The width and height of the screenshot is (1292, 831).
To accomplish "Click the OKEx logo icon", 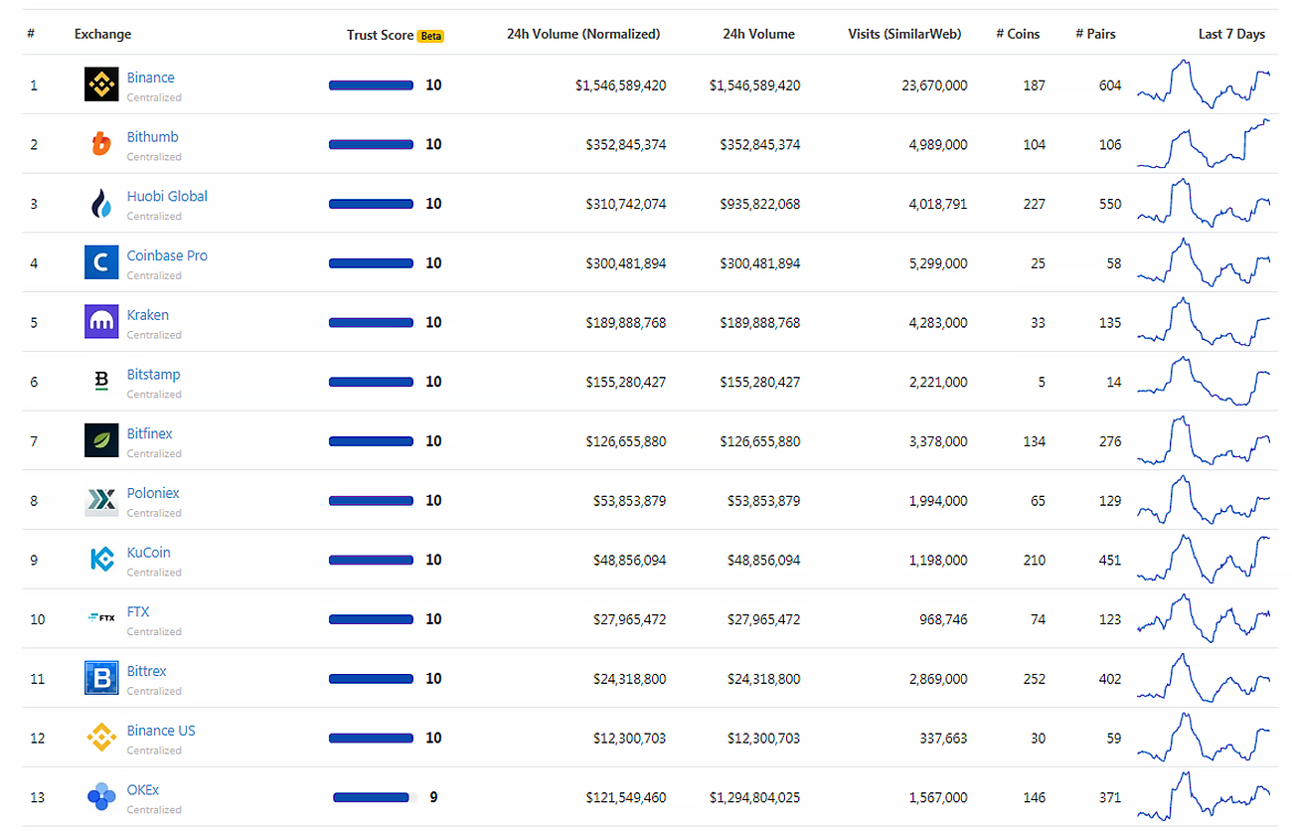I will click(101, 796).
